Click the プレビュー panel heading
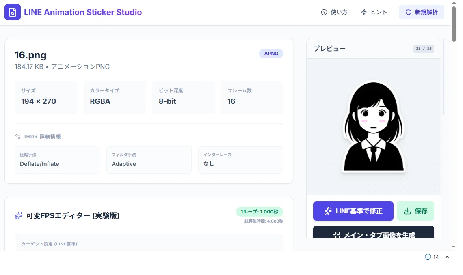This screenshot has width=463, height=275. click(329, 49)
